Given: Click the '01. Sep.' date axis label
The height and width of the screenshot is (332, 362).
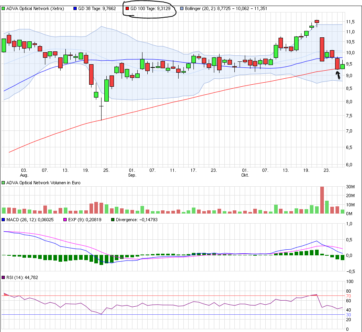Looking at the screenshot, I should point(132,173).
